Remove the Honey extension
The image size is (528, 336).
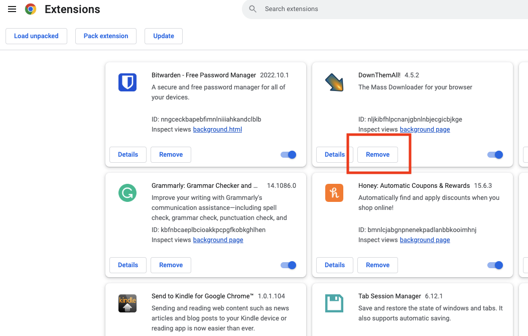click(378, 265)
